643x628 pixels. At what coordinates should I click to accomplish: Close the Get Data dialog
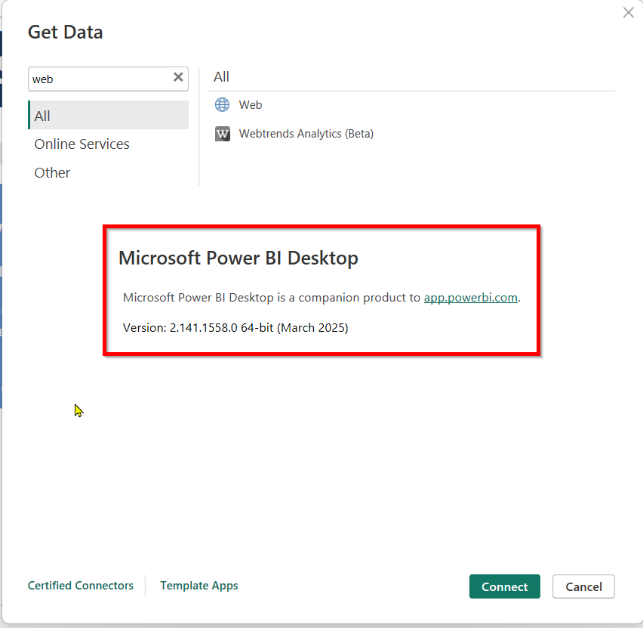click(628, 12)
